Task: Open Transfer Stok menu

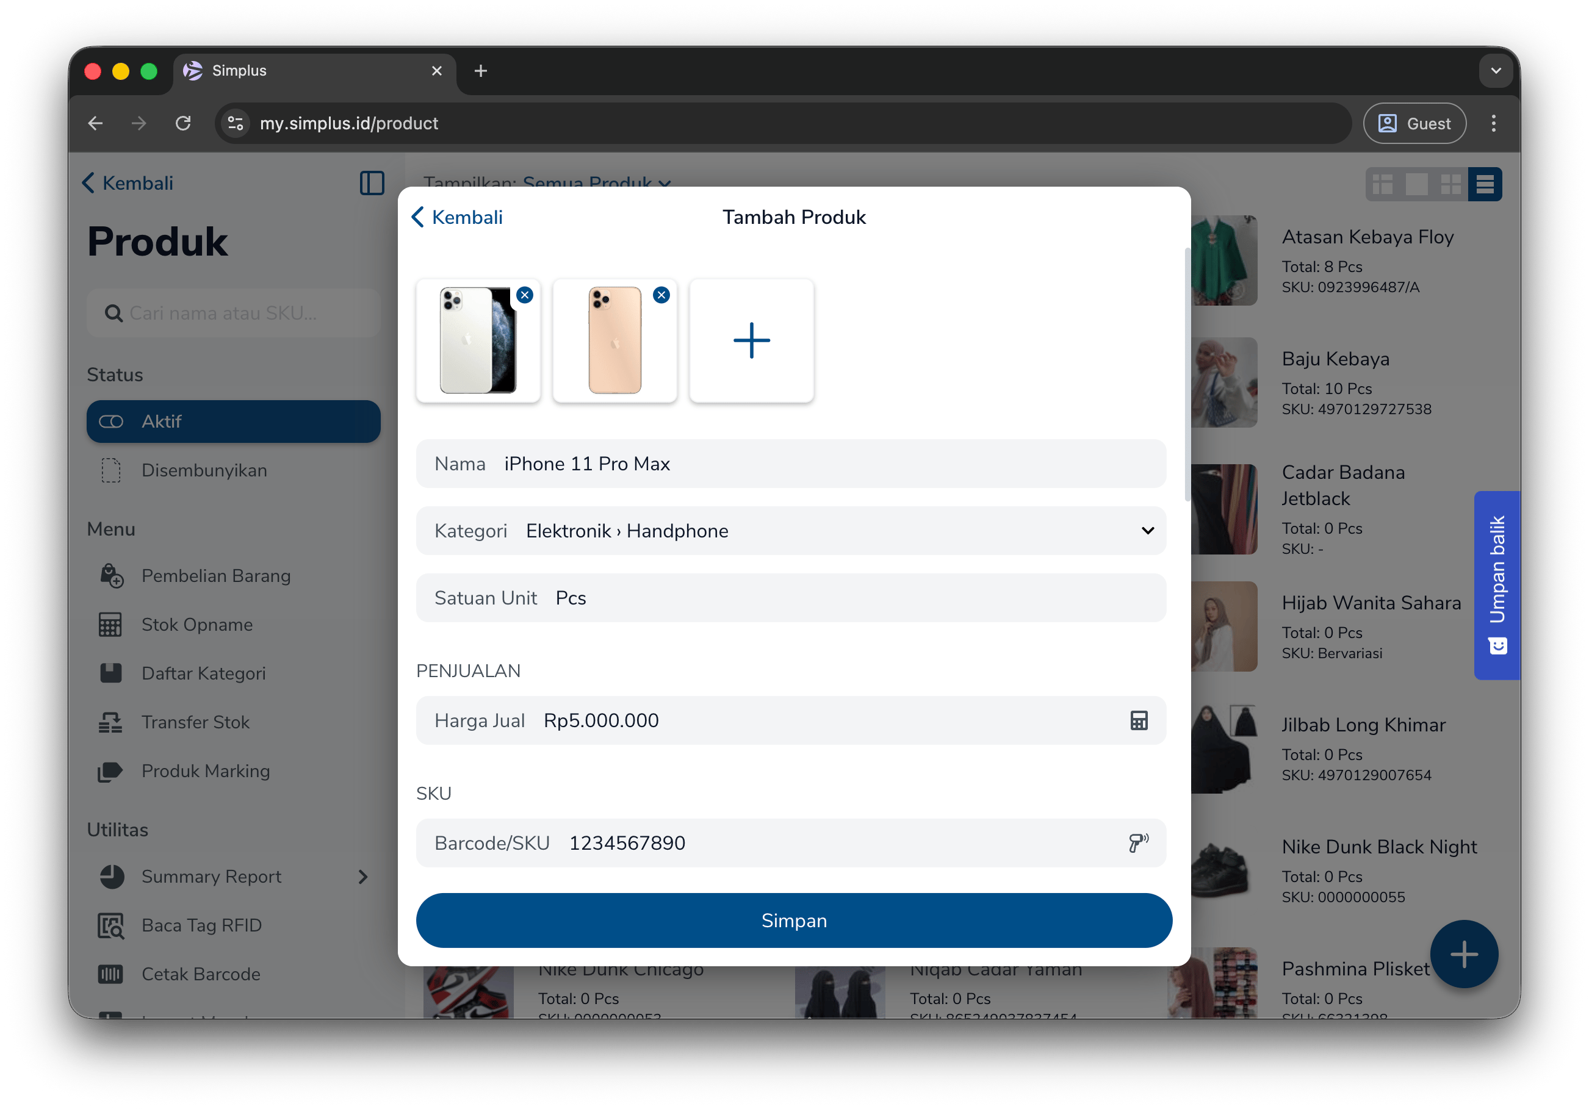Action: [233, 722]
